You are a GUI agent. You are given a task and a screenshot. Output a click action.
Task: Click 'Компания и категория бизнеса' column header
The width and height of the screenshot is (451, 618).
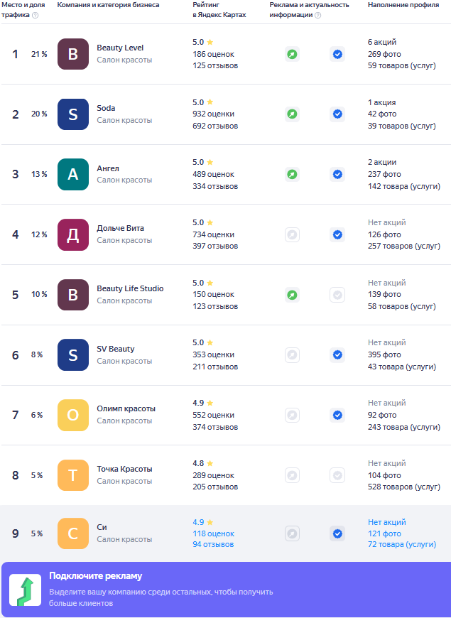tap(109, 5)
